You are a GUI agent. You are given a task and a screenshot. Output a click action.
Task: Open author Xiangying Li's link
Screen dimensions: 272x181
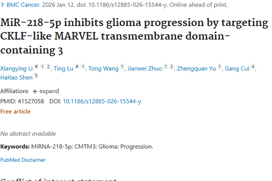tap(16, 68)
